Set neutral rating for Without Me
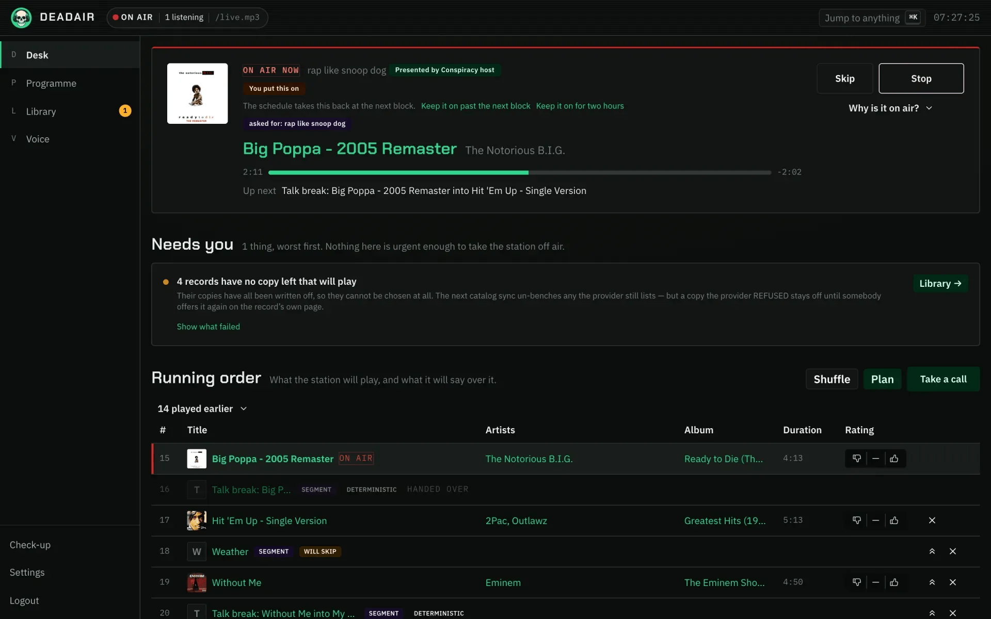991x619 pixels. tap(875, 582)
